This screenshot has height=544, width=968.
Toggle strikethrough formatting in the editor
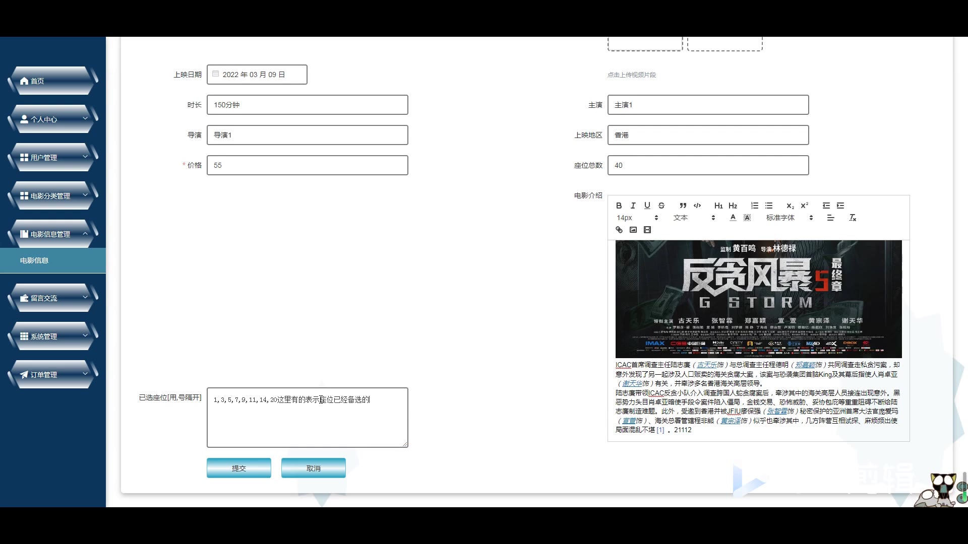click(x=661, y=206)
